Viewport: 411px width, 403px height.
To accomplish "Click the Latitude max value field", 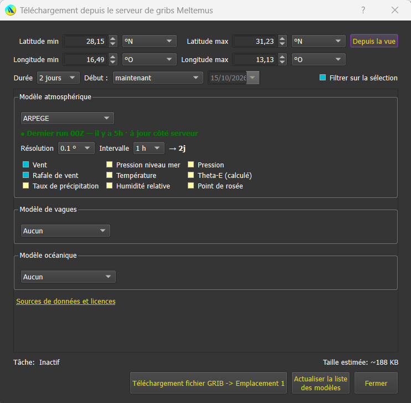I will (x=255, y=41).
